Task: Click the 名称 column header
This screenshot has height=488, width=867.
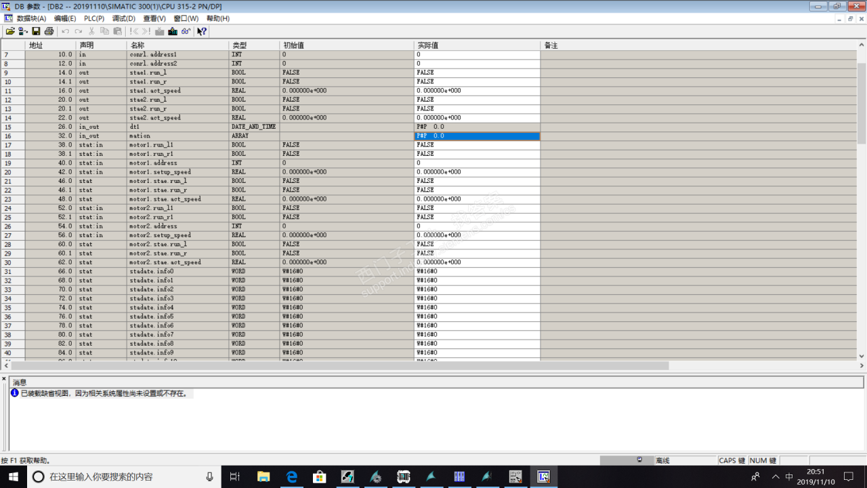Action: [178, 45]
